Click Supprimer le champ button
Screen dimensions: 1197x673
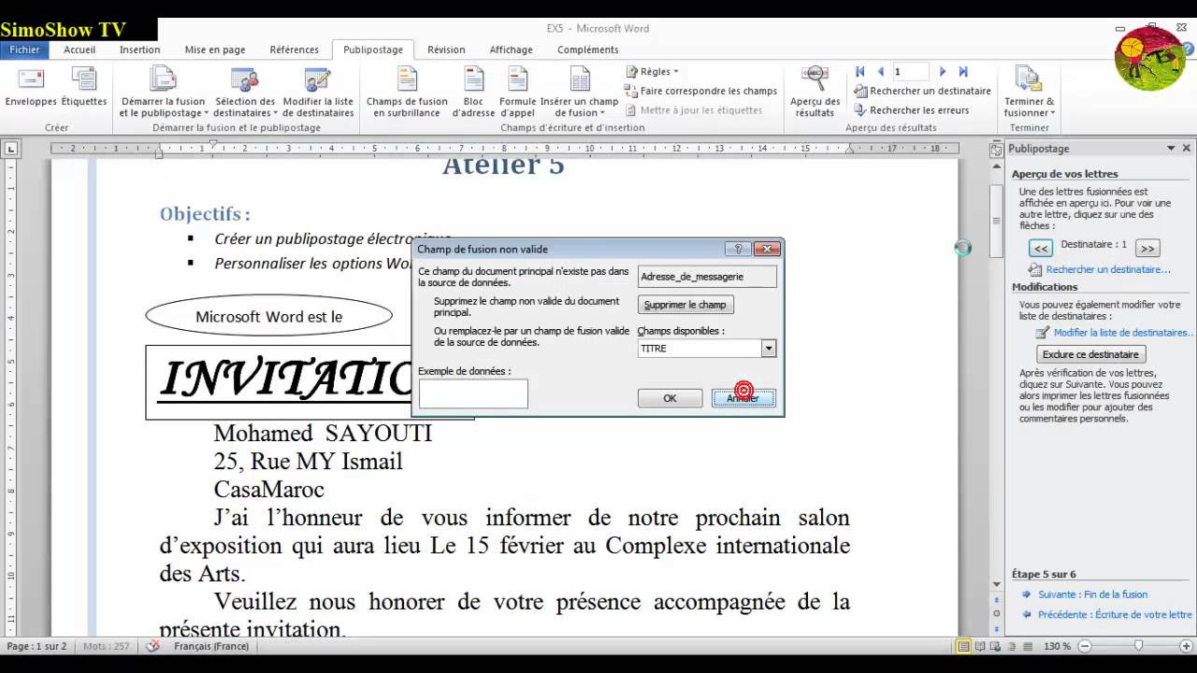[x=685, y=305]
